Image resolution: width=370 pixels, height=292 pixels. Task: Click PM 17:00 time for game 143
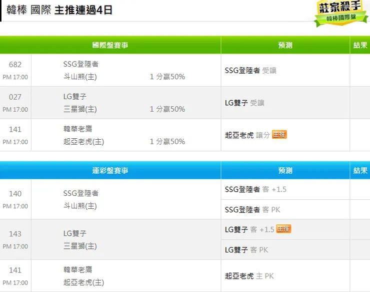pos(15,246)
